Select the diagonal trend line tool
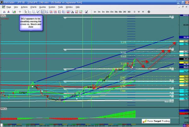The height and width of the screenshot is (127, 189). click(x=38, y=12)
